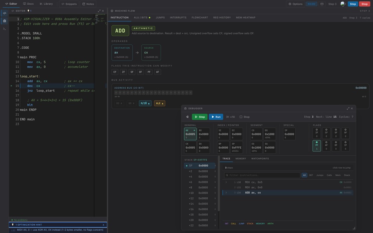Click the red Stop button in the top bar

pos(364,4)
